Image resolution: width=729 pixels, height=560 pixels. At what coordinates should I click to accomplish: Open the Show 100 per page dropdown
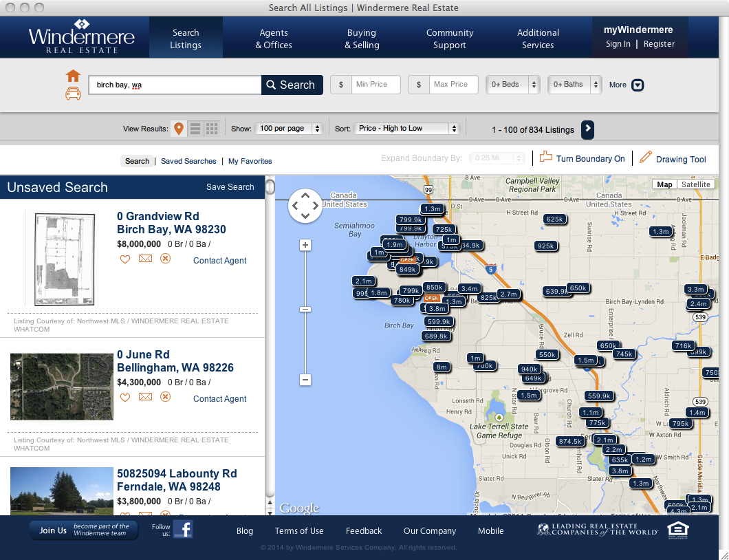[289, 129]
